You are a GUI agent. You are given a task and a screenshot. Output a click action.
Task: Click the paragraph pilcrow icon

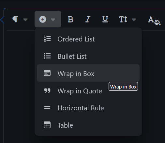[15, 19]
